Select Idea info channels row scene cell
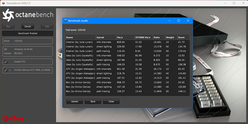 pyautogui.click(x=80, y=56)
